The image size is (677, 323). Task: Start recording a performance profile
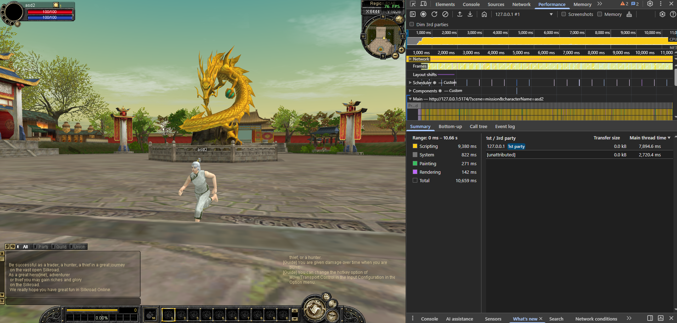pyautogui.click(x=423, y=14)
